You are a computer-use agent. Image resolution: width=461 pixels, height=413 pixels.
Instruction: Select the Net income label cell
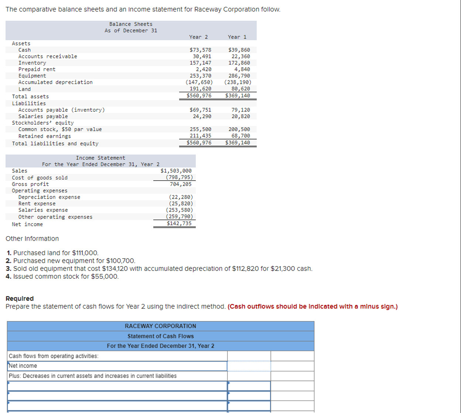23,366
